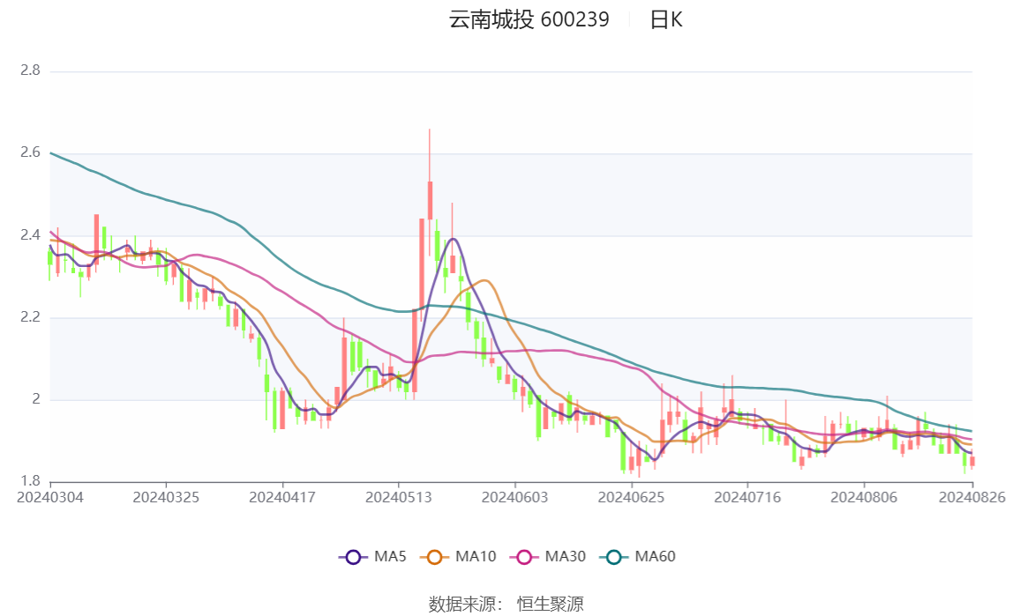The height and width of the screenshot is (616, 1012).
Task: Toggle the MA10 legend entry
Action: tap(458, 557)
